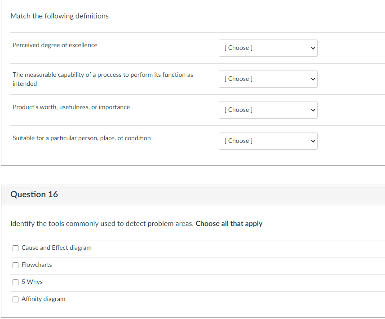Viewport: 385px width, 319px height.
Task: Tick the 'Affinity diagram' checkbox
Action: point(15,299)
